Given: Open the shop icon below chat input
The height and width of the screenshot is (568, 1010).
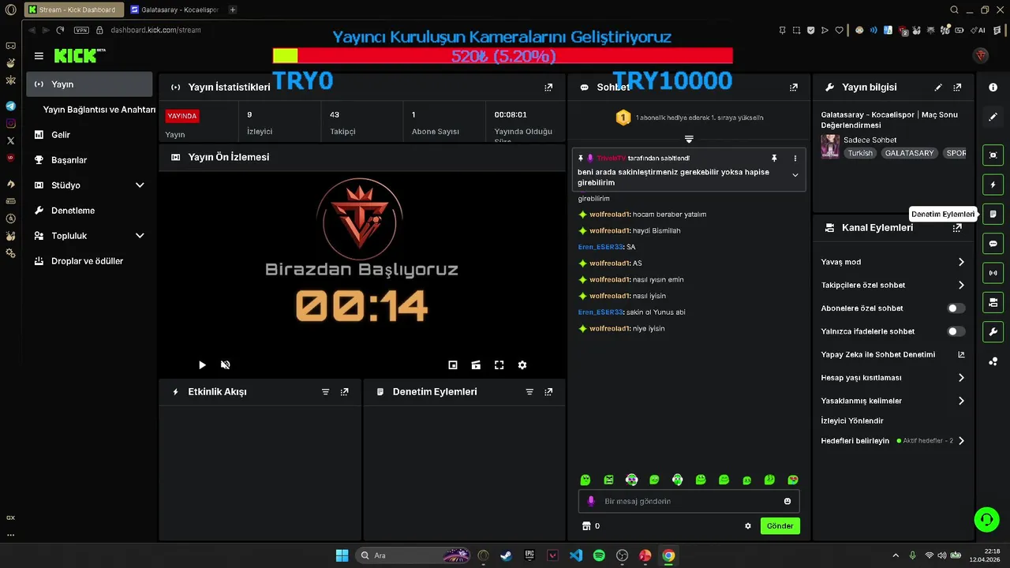Looking at the screenshot, I should coord(585,526).
